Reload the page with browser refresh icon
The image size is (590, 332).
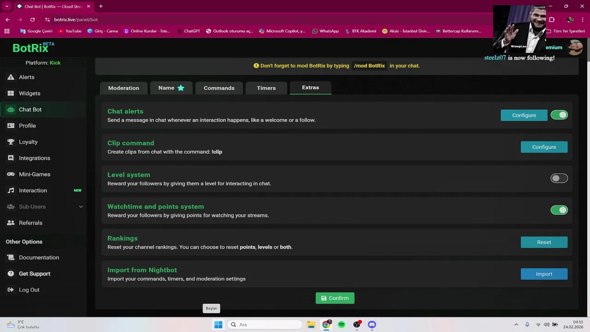click(32, 20)
